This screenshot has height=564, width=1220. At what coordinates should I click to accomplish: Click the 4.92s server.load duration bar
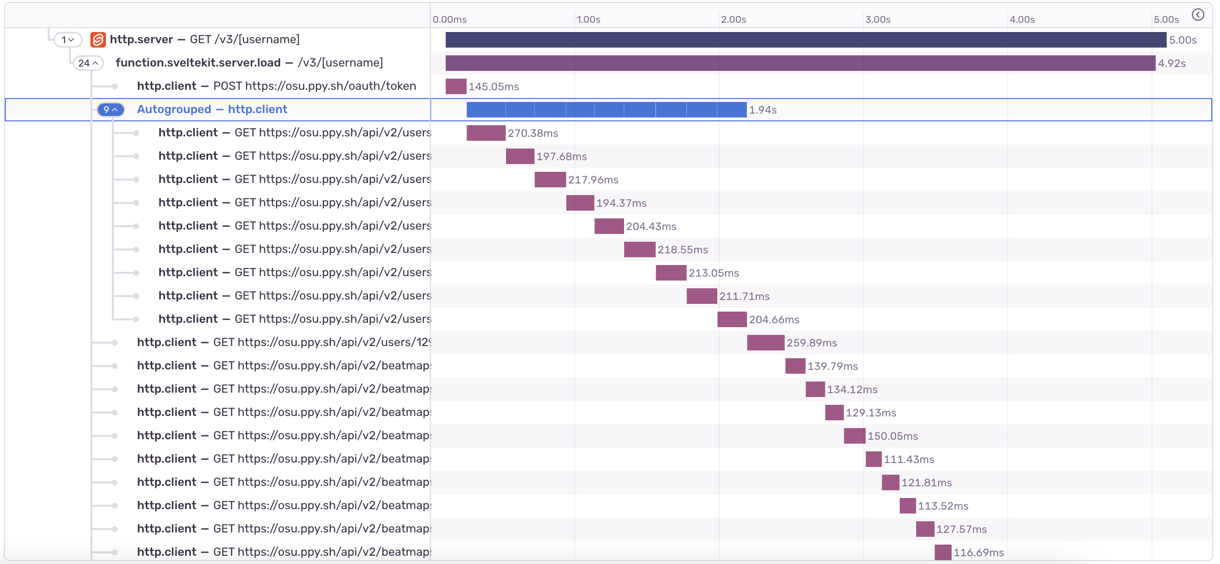pyautogui.click(x=801, y=63)
